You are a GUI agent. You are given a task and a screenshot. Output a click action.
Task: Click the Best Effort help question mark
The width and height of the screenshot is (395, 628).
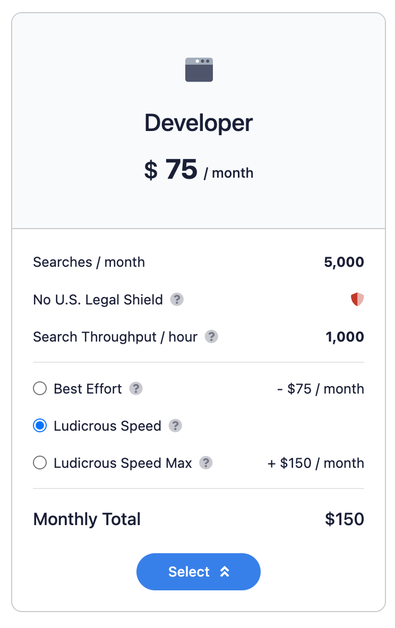[x=136, y=389]
